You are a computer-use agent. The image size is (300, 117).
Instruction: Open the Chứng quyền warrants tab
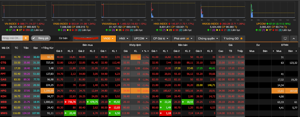[x=207, y=39]
